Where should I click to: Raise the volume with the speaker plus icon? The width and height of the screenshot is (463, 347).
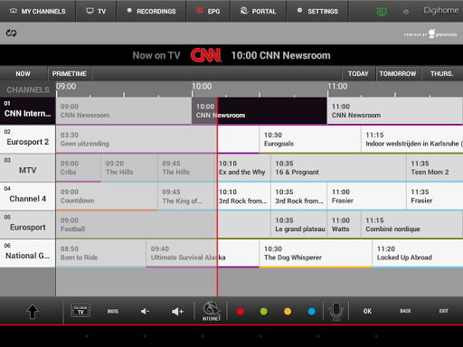click(177, 311)
